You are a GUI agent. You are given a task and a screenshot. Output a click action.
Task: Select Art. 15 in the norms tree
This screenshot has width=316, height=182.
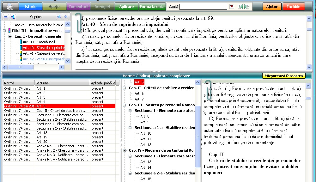pyautogui.click(x=146, y=179)
